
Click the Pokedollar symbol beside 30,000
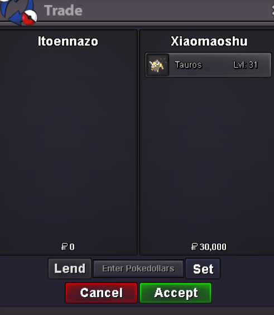coord(194,247)
